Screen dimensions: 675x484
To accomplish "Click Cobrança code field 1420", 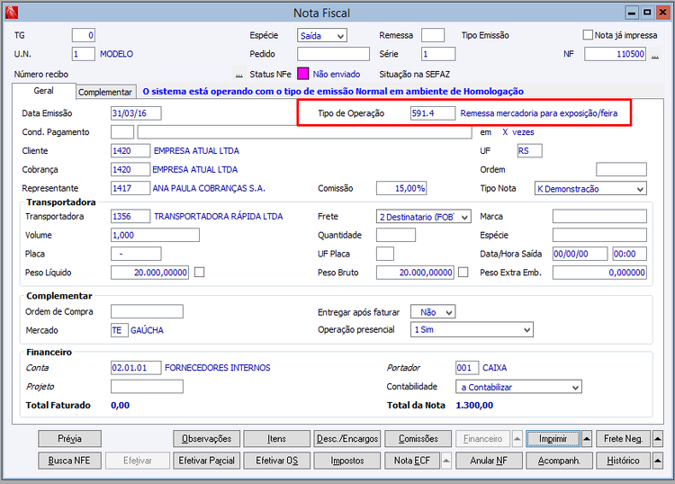I will pyautogui.click(x=130, y=169).
